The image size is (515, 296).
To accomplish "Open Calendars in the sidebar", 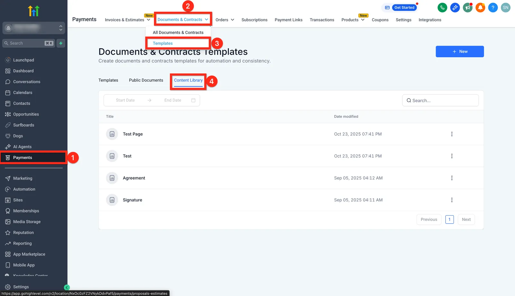I will [x=23, y=93].
